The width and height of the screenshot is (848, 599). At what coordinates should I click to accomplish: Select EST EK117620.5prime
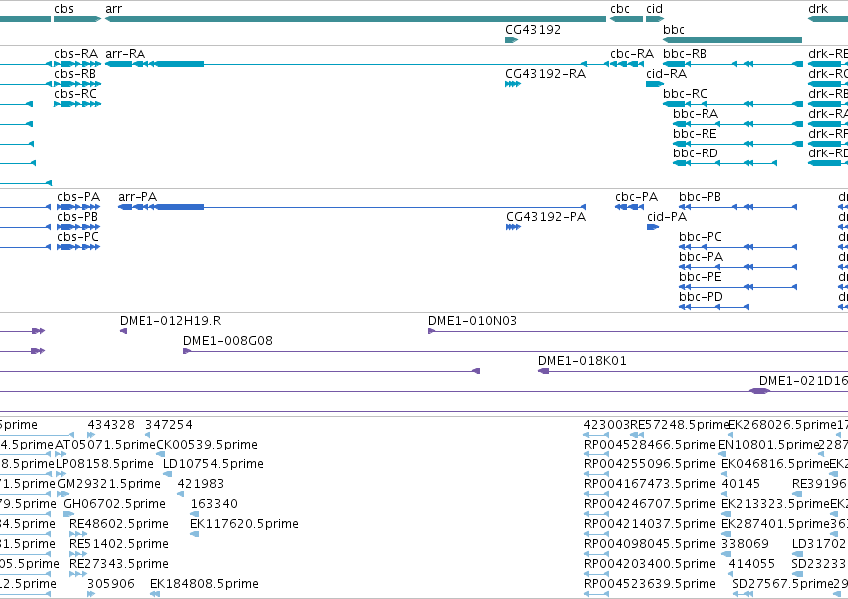(x=194, y=534)
